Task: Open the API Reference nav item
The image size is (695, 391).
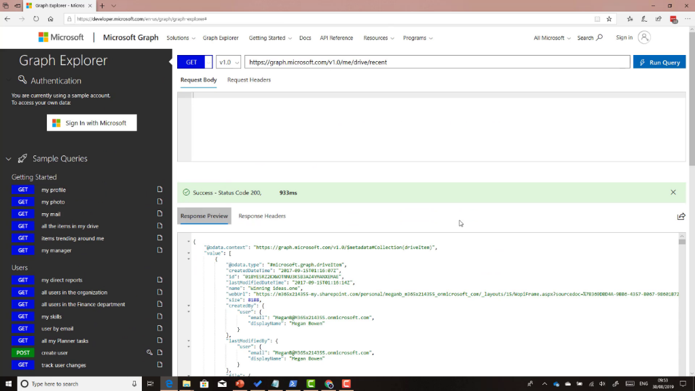Action: tap(337, 38)
